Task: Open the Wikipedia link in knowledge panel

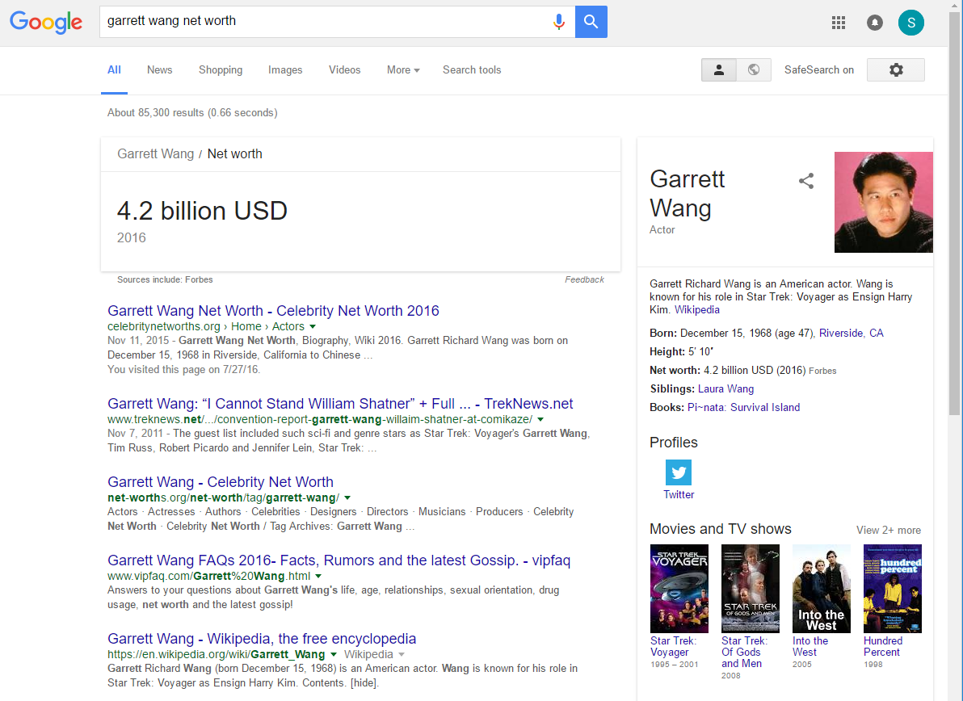Action: [x=697, y=310]
